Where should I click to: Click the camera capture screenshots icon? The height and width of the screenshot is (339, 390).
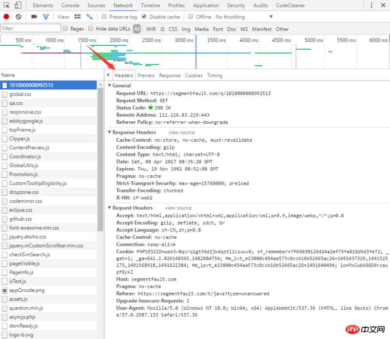(34, 17)
